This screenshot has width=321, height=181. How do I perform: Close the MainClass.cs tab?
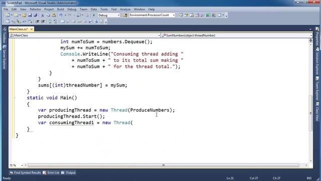coord(32,29)
